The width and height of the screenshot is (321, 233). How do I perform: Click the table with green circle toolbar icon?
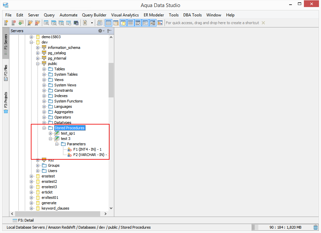pos(21,23)
